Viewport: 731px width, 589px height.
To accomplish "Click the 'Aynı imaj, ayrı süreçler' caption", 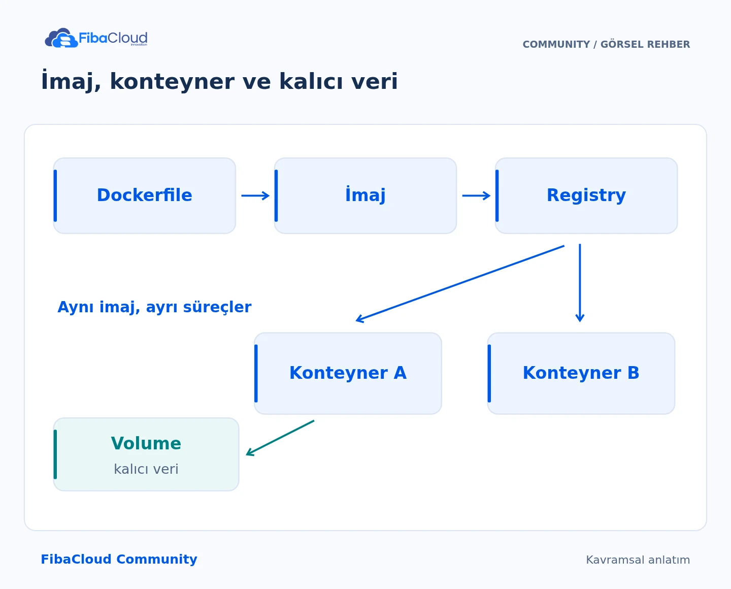I will [x=154, y=307].
